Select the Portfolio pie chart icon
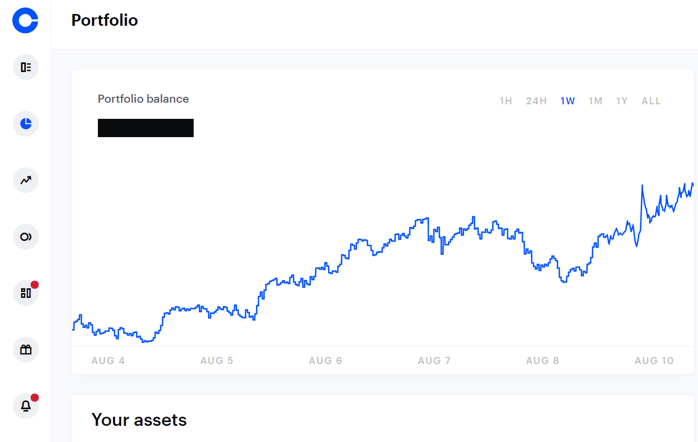698x442 pixels. [26, 124]
